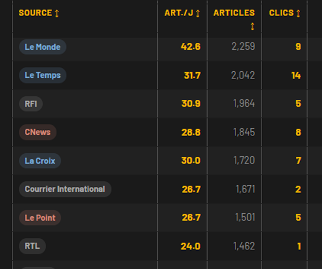
Task: Select the Le Point source badge
Action: 40,217
